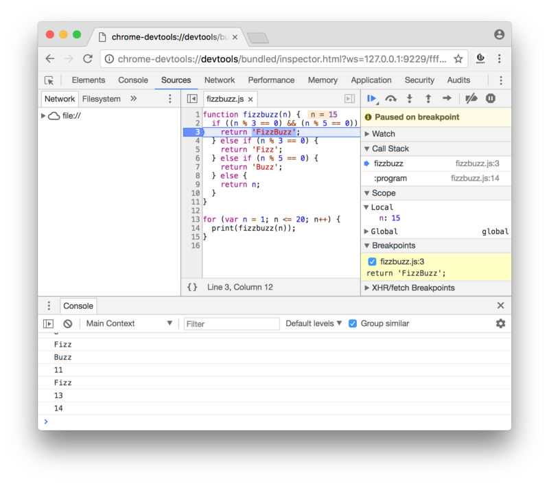
Task: Step over next function call
Action: pos(390,99)
